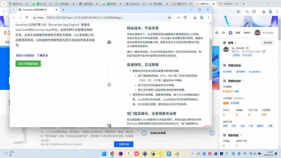This screenshot has height=158, width=281.
Task: Click the 不安全 site security warning
Action: (x=38, y=18)
